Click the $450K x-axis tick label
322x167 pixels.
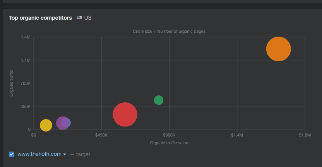tap(101, 135)
